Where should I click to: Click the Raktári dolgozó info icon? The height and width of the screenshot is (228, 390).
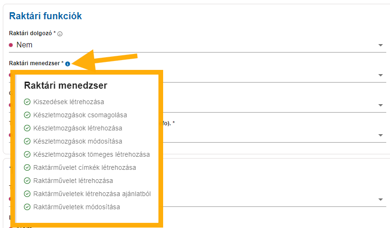pos(60,34)
